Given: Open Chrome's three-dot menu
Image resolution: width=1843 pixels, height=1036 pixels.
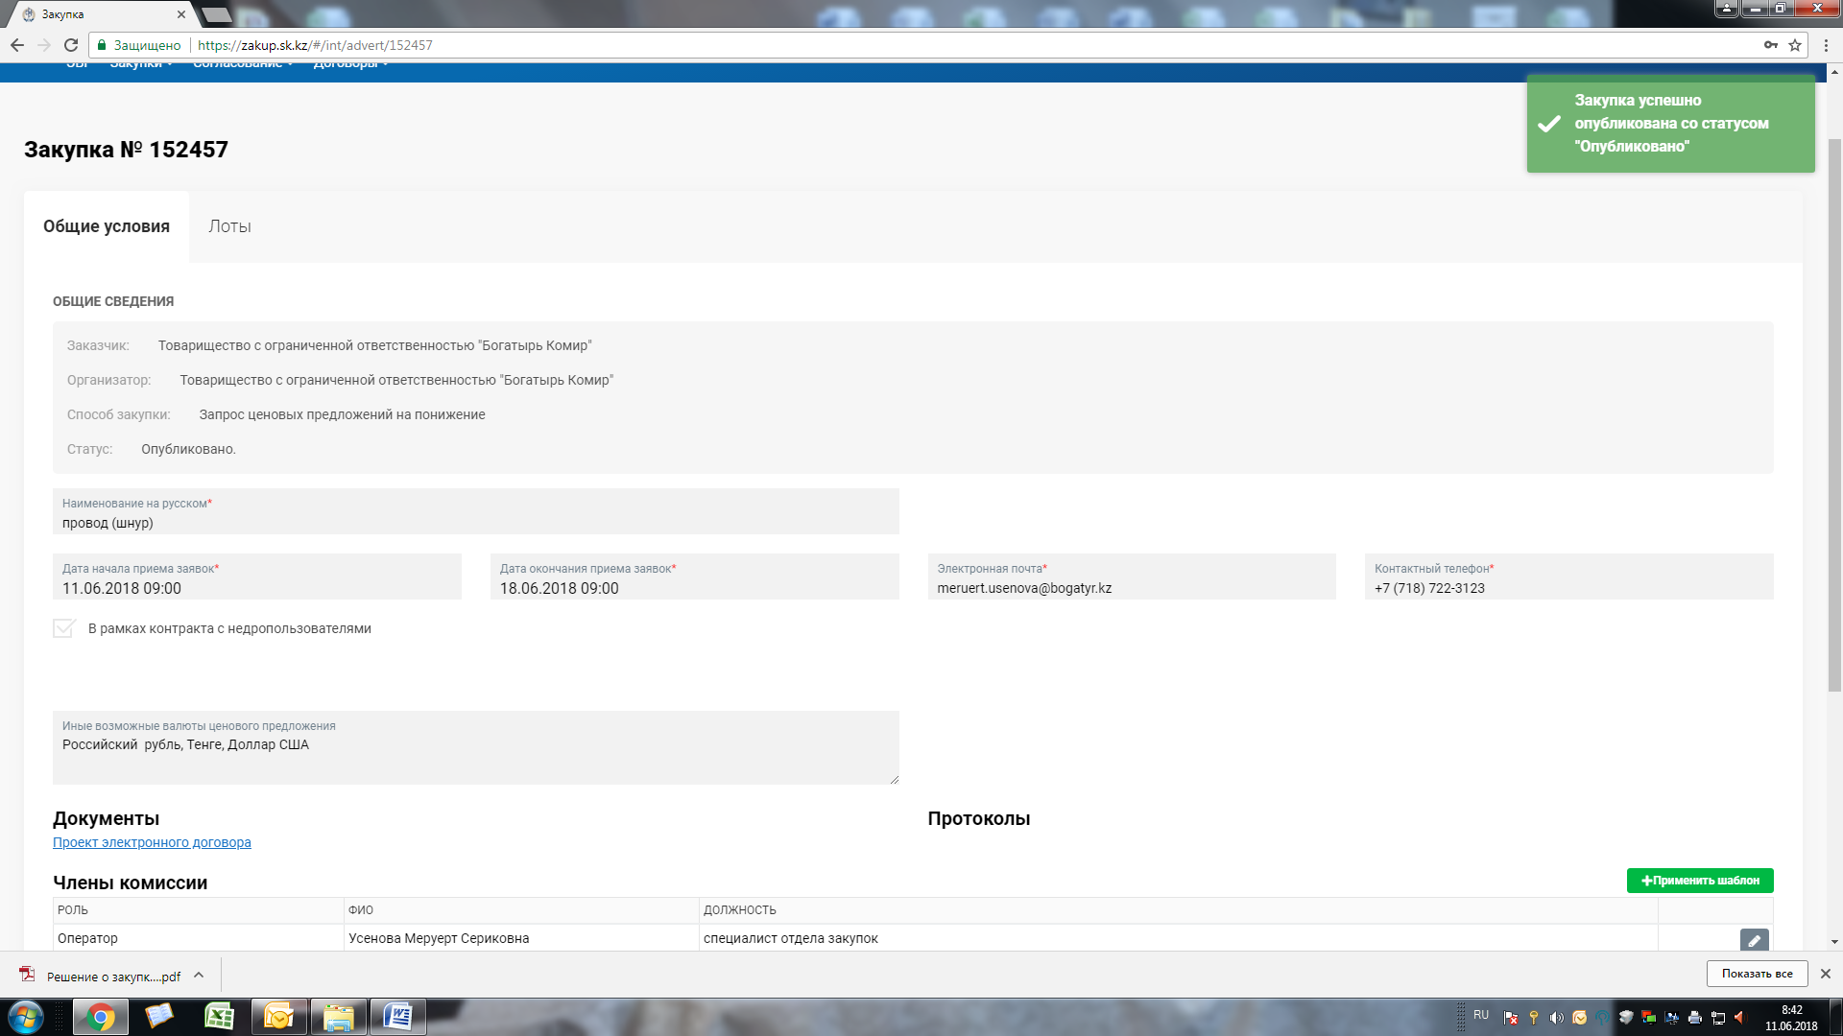Looking at the screenshot, I should point(1826,45).
